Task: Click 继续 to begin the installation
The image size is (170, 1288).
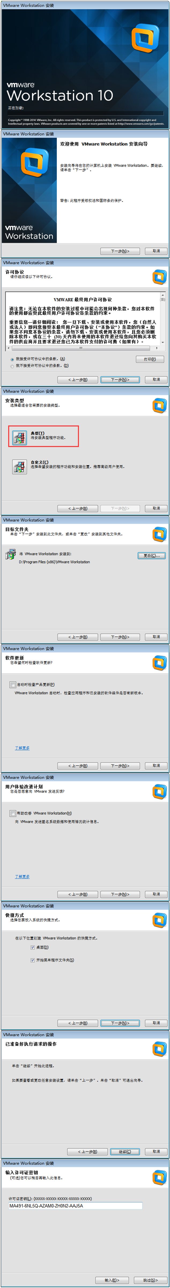Action: [124, 1151]
